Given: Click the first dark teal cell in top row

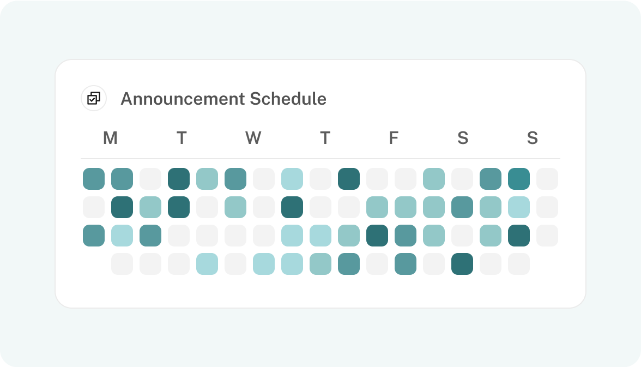Looking at the screenshot, I should 179,179.
